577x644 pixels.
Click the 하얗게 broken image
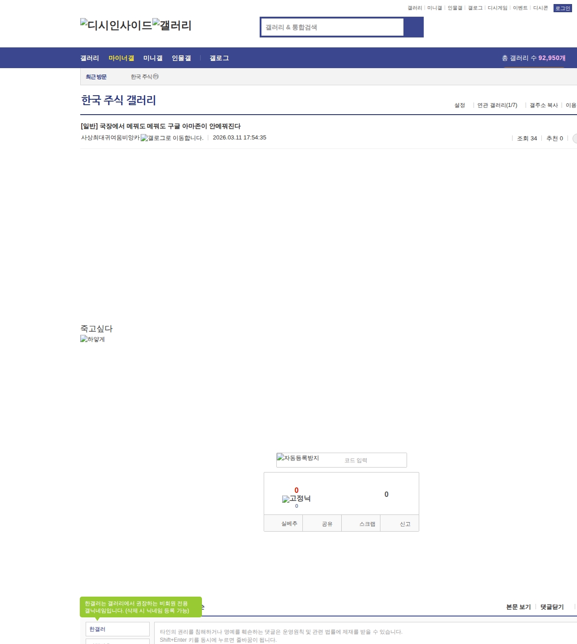[92, 339]
